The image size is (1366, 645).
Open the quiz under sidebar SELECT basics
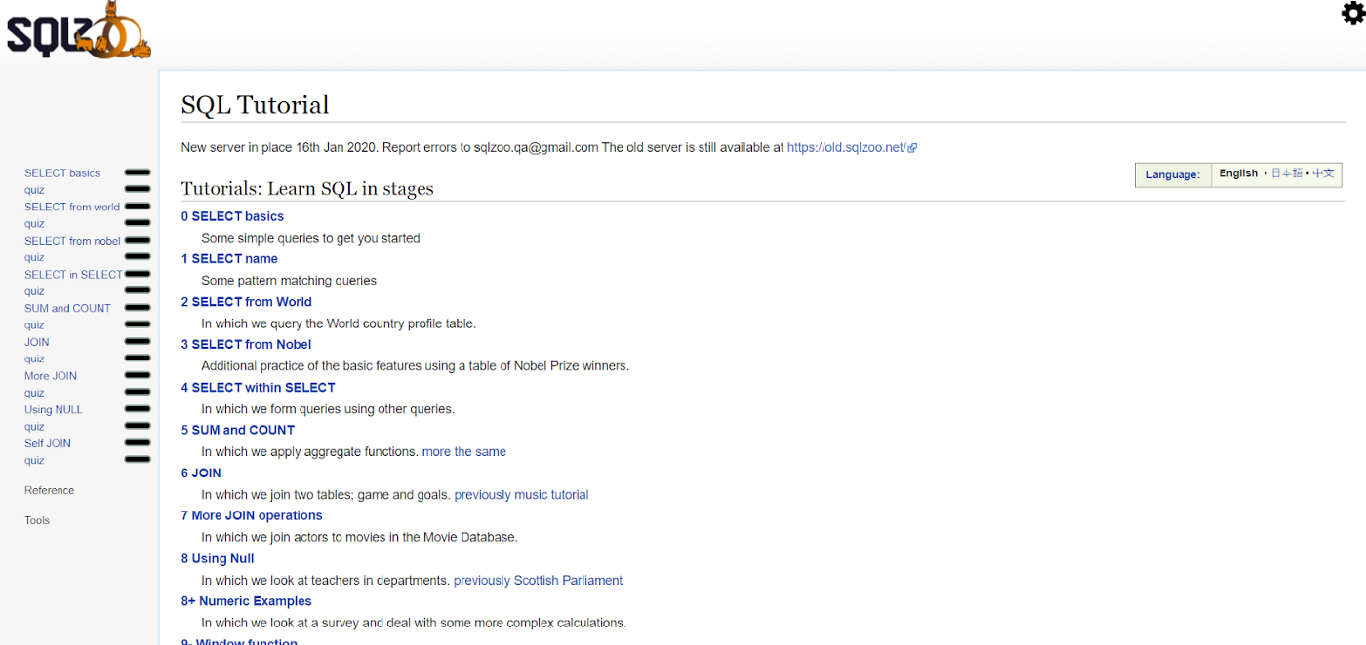point(34,190)
